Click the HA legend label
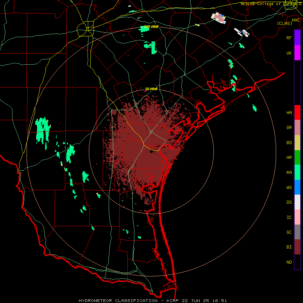The height and width of the screenshot is (303, 303). [289, 112]
